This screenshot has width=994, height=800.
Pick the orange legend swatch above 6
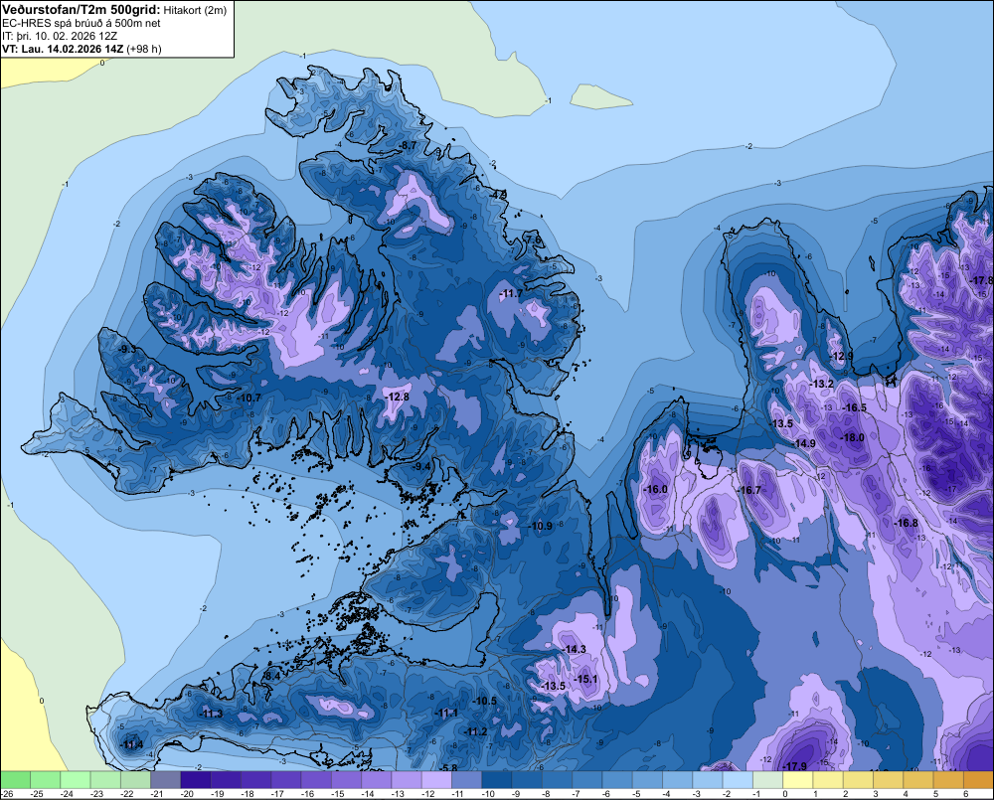click(978, 779)
